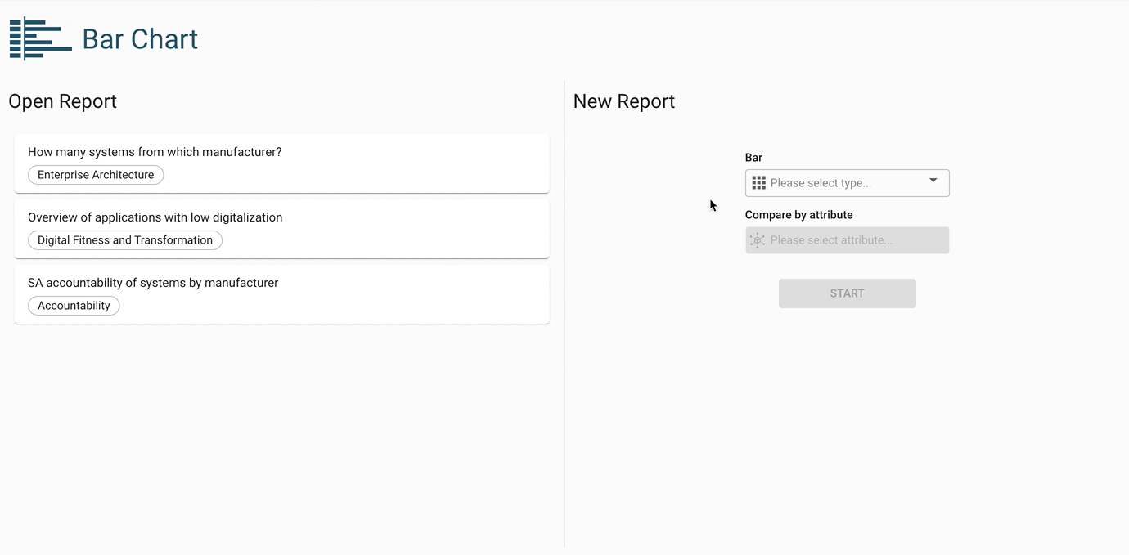
Task: Select the Digital Fitness and Transformation tag
Action: (x=125, y=240)
